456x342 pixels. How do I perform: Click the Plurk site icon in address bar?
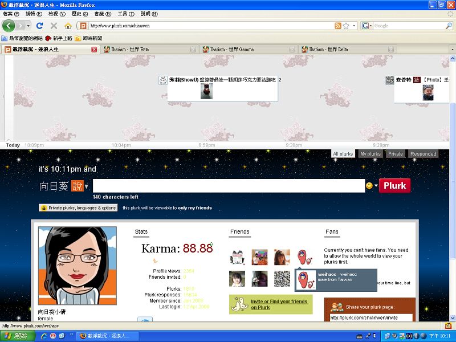[83, 26]
